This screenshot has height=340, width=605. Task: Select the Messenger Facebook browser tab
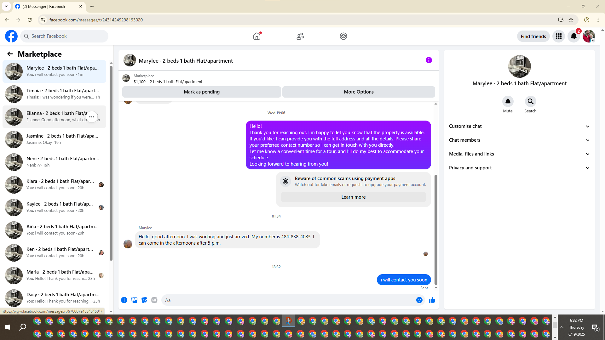click(49, 7)
